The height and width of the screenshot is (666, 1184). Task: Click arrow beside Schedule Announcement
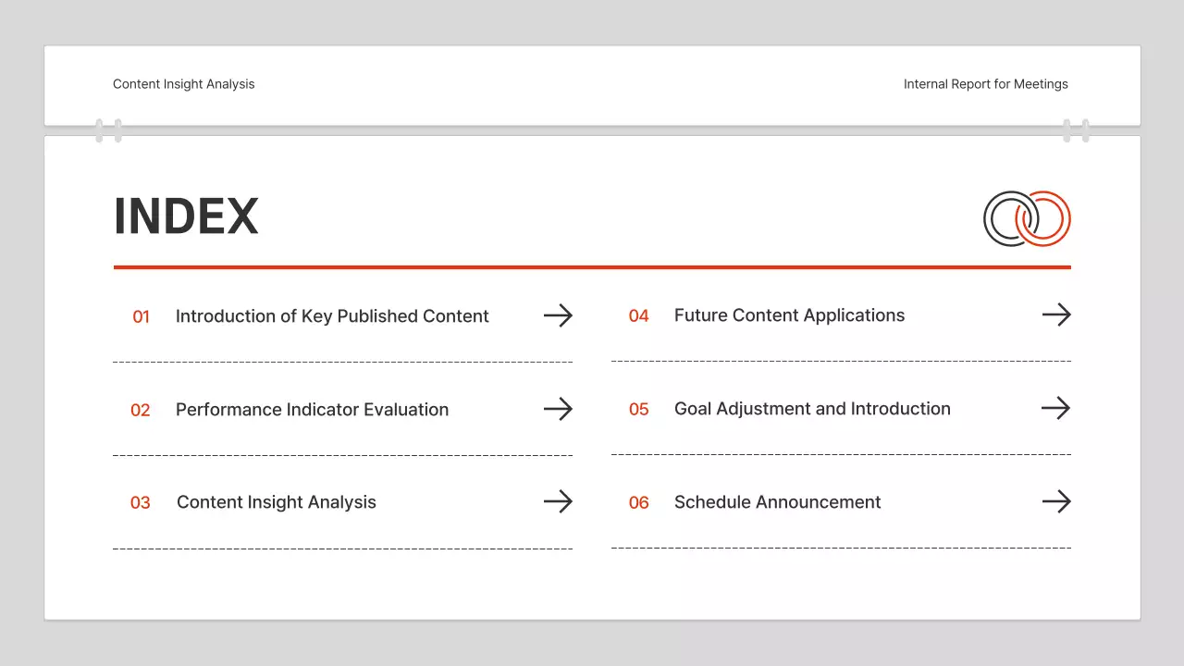pyautogui.click(x=1056, y=501)
